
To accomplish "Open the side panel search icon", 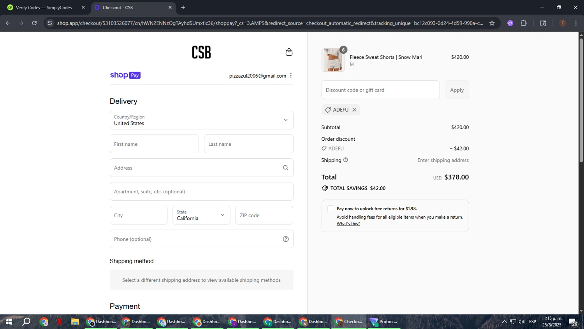I will (543, 23).
